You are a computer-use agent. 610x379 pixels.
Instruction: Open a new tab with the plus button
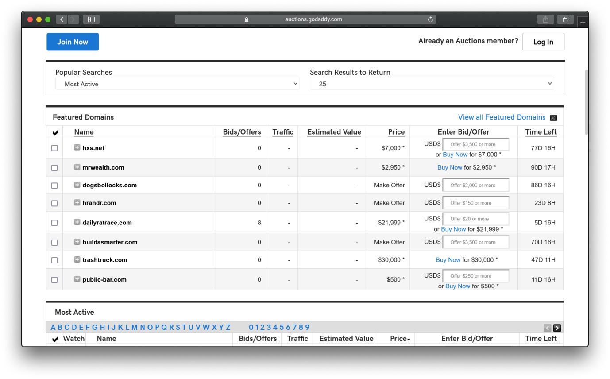pos(583,22)
